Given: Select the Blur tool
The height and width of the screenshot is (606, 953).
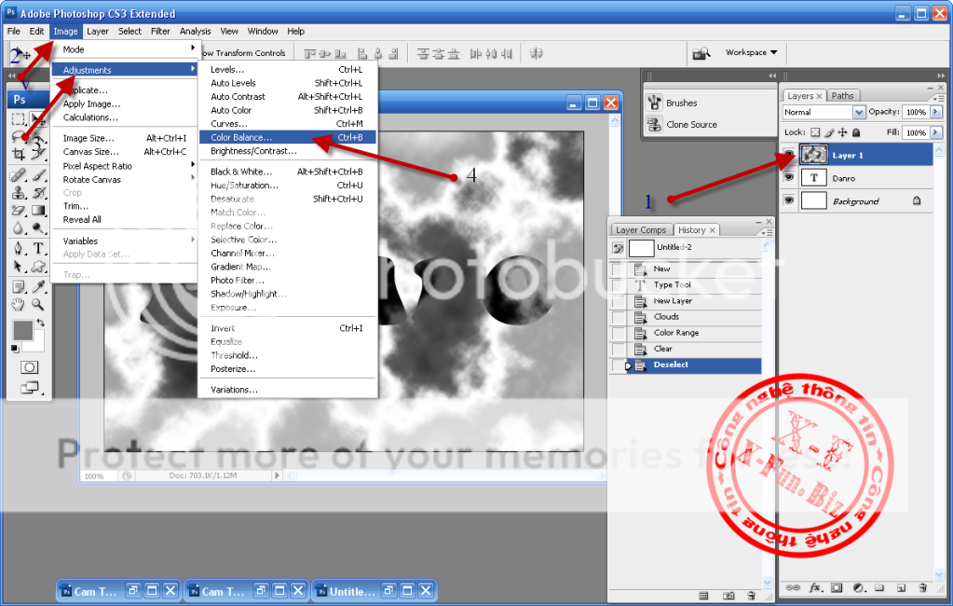Looking at the screenshot, I should click(19, 228).
